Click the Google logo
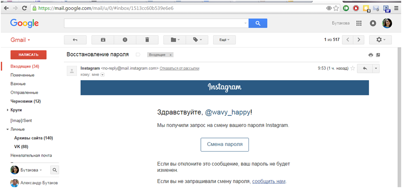The image size is (402, 188). [x=24, y=23]
